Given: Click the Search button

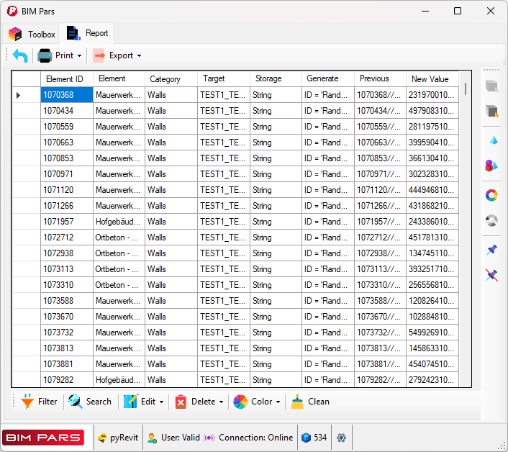Looking at the screenshot, I should pyautogui.click(x=90, y=402).
